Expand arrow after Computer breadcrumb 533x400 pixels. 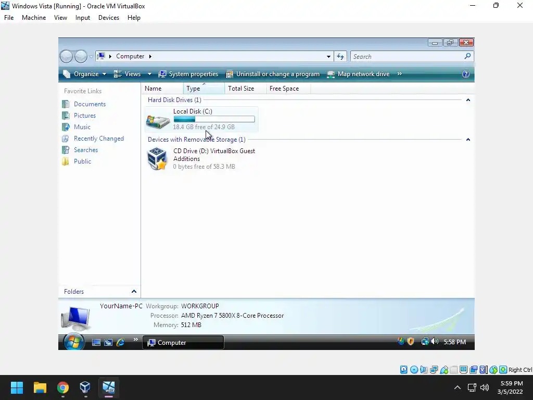[x=150, y=56]
